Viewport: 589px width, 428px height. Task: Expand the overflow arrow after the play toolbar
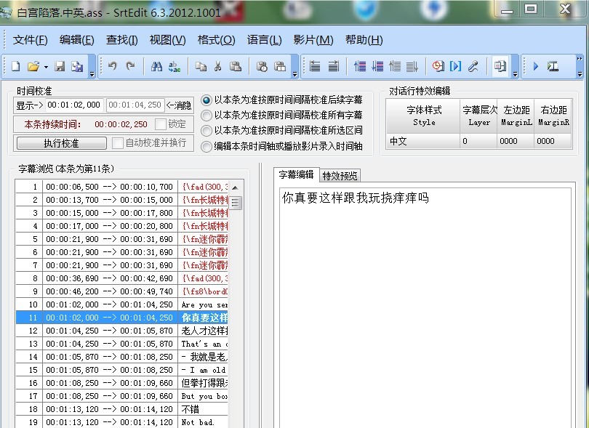(579, 73)
